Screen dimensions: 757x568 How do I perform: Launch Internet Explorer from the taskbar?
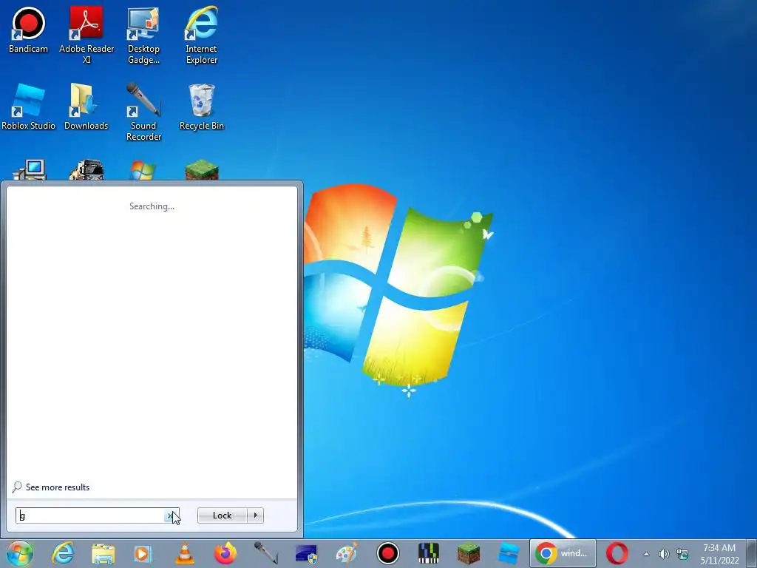coord(64,553)
